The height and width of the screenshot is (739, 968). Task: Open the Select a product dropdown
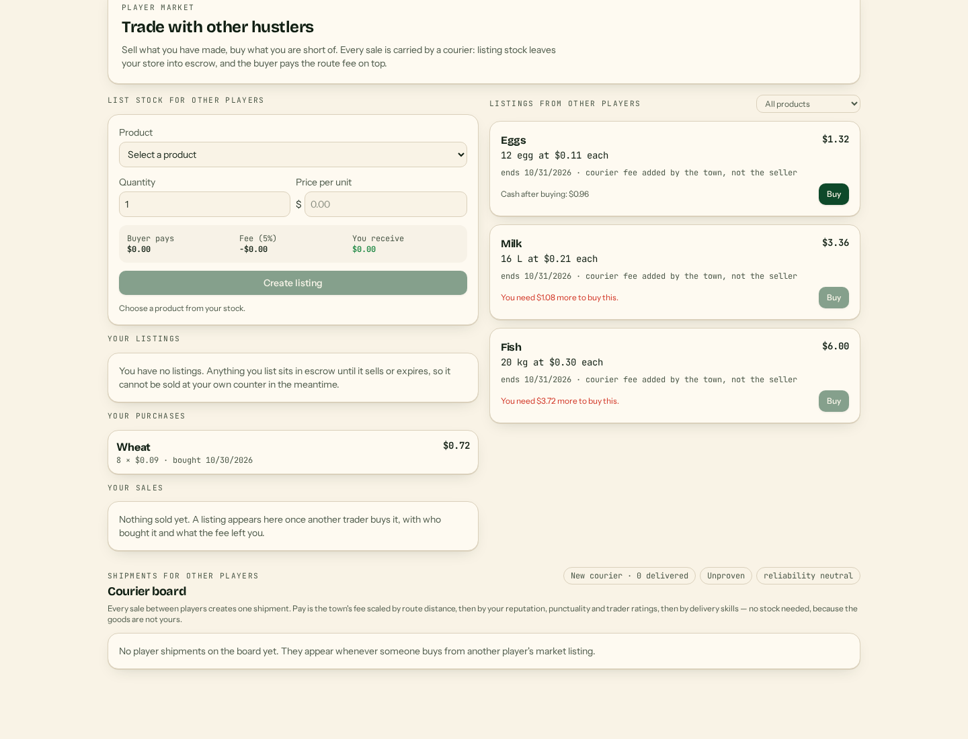(293, 155)
